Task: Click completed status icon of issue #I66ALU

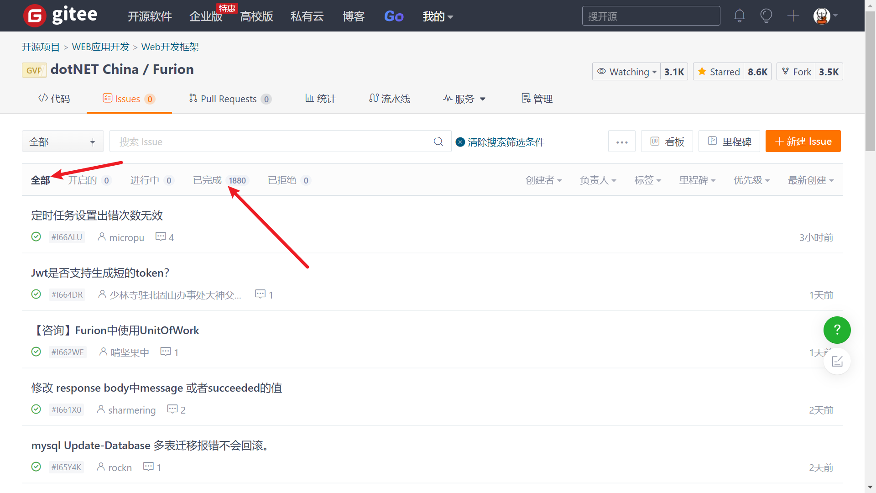Action: [36, 236]
